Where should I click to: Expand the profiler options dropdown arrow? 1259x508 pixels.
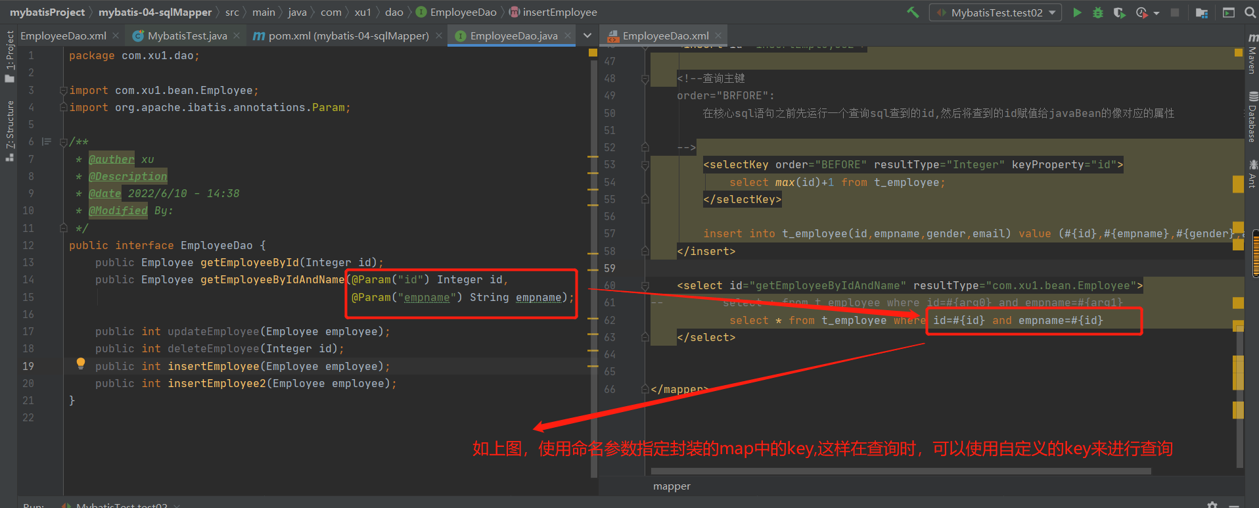pyautogui.click(x=1156, y=13)
